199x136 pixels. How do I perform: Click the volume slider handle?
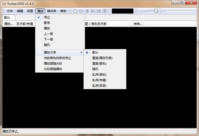pyautogui.click(x=156, y=11)
